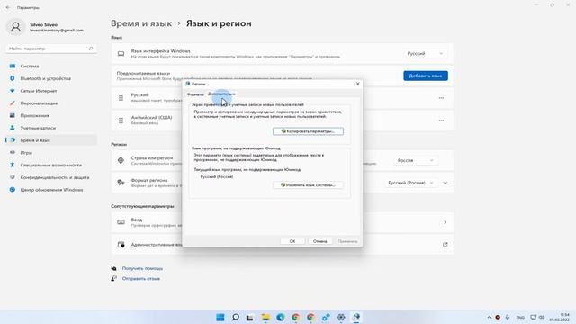576x324 pixels.
Task: Click the Получить помощь link
Action: pyautogui.click(x=142, y=268)
